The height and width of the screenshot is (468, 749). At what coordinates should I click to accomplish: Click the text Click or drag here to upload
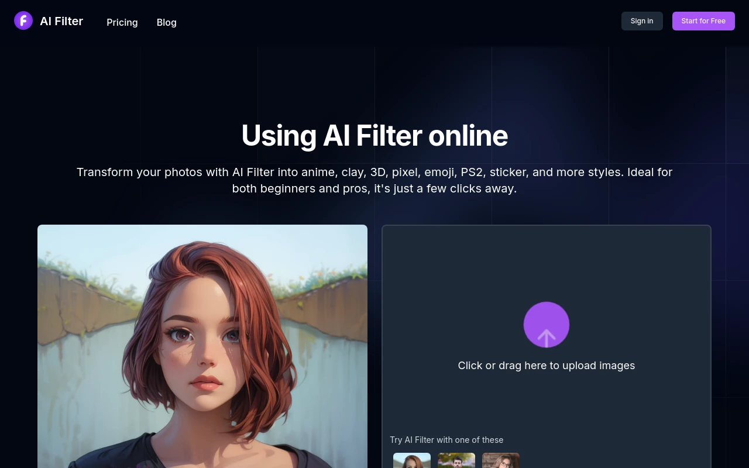pos(546,365)
